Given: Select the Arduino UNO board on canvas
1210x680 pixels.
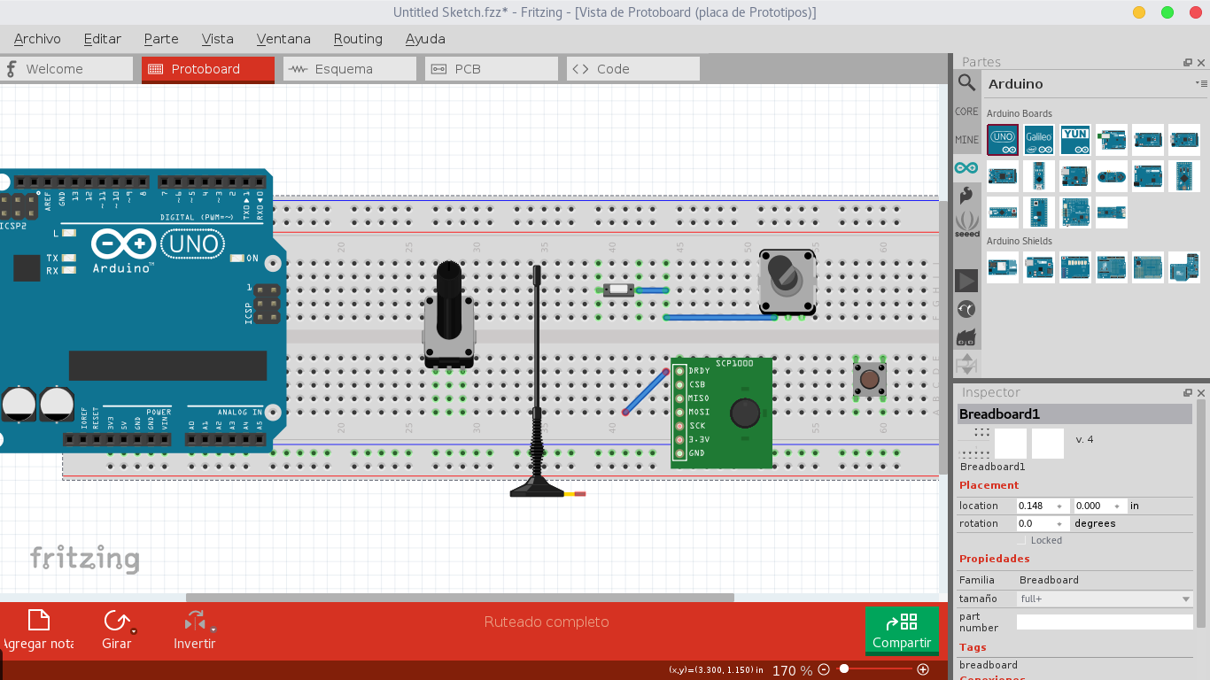Looking at the screenshot, I should click(142, 311).
